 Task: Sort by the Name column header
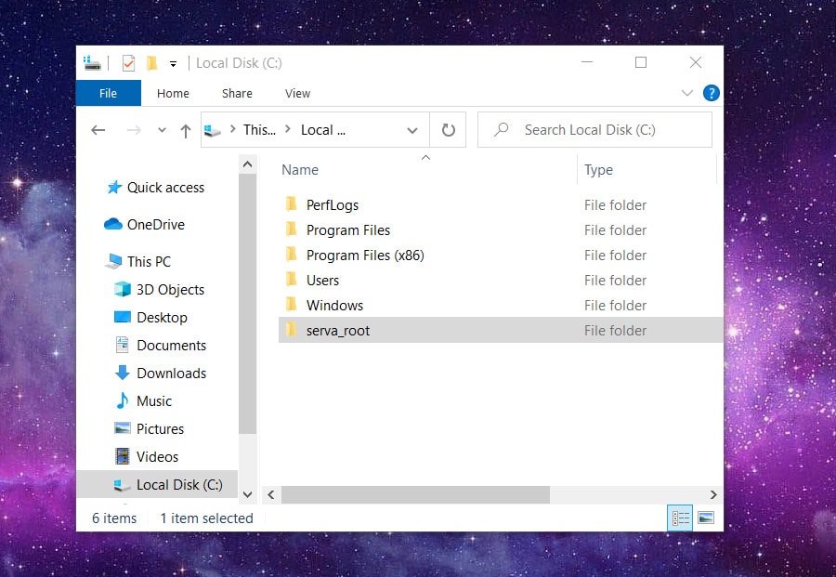(300, 170)
